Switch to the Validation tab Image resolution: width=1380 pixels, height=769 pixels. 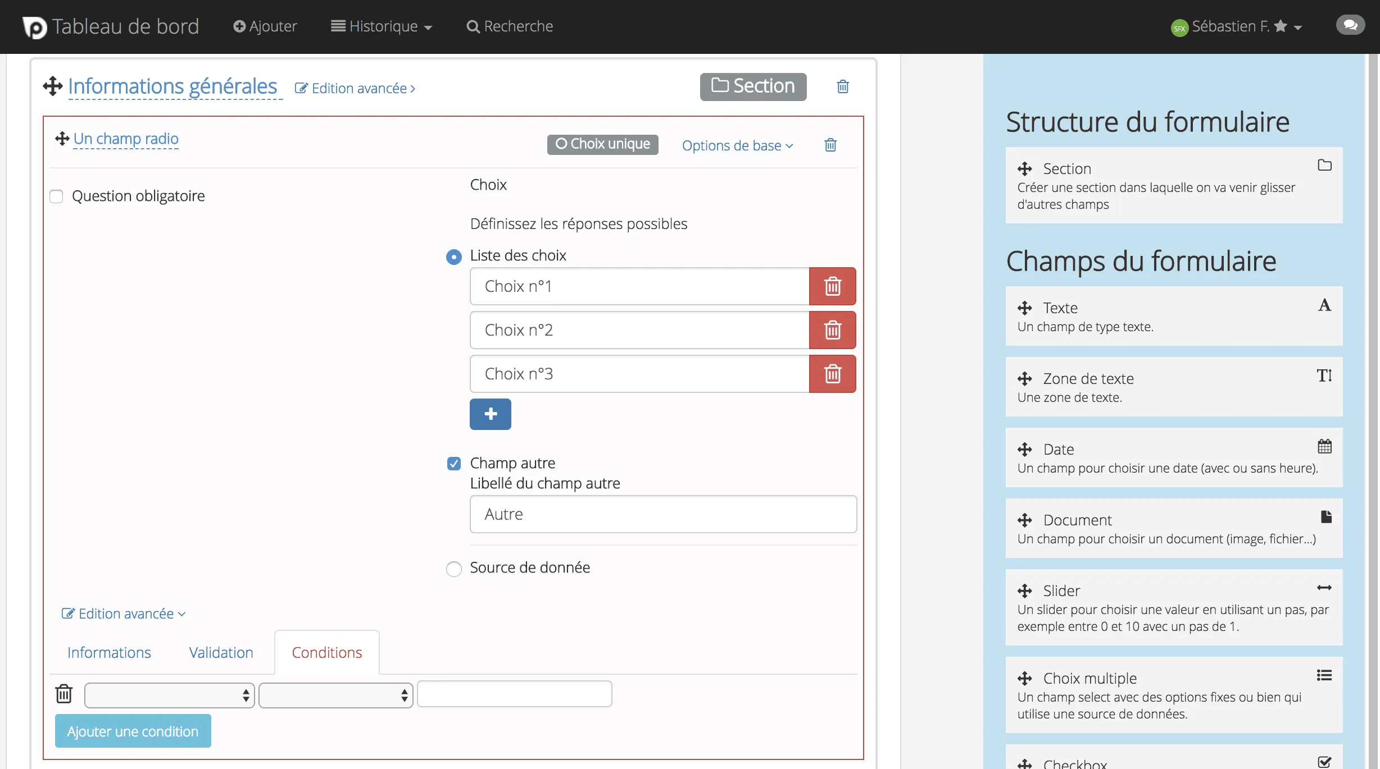(x=221, y=652)
